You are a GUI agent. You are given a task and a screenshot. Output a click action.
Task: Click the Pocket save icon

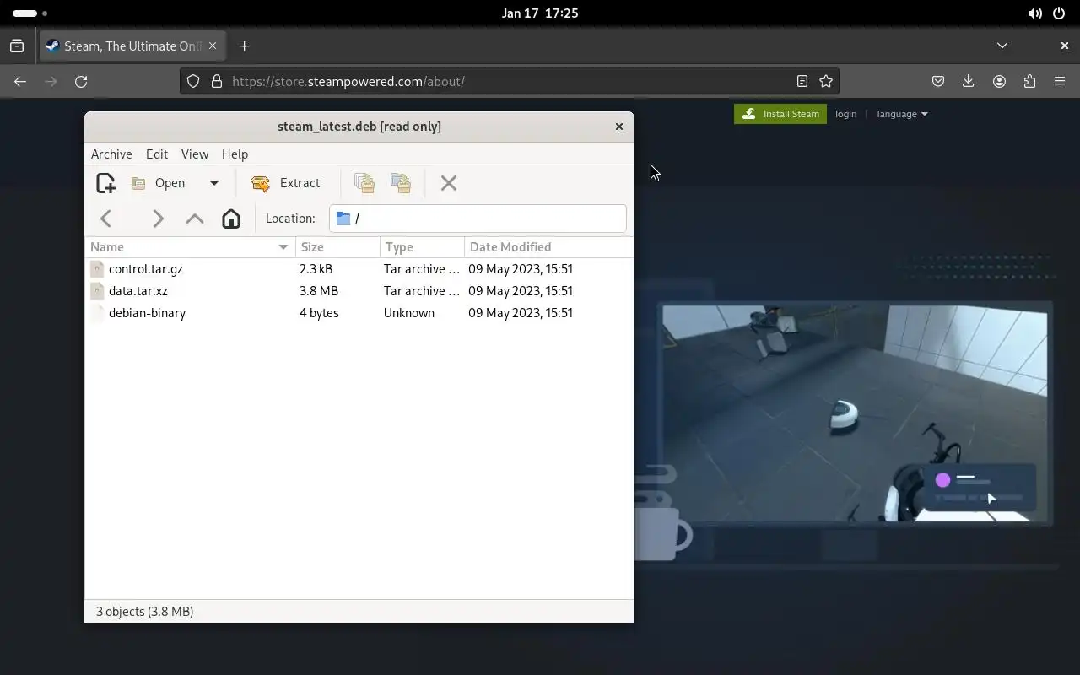coord(938,82)
